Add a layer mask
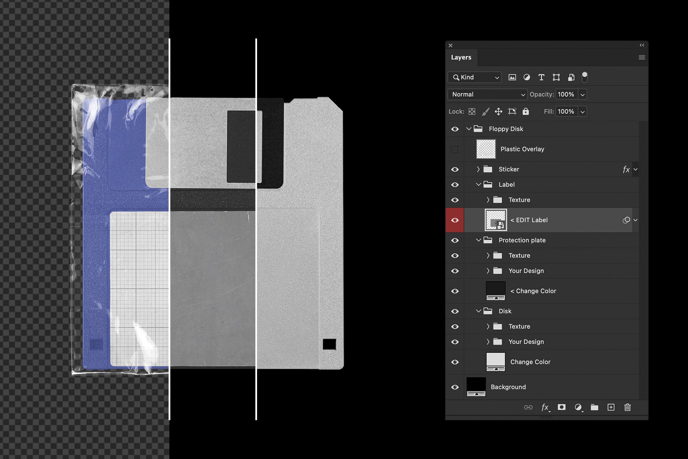The image size is (688, 459). coord(562,407)
